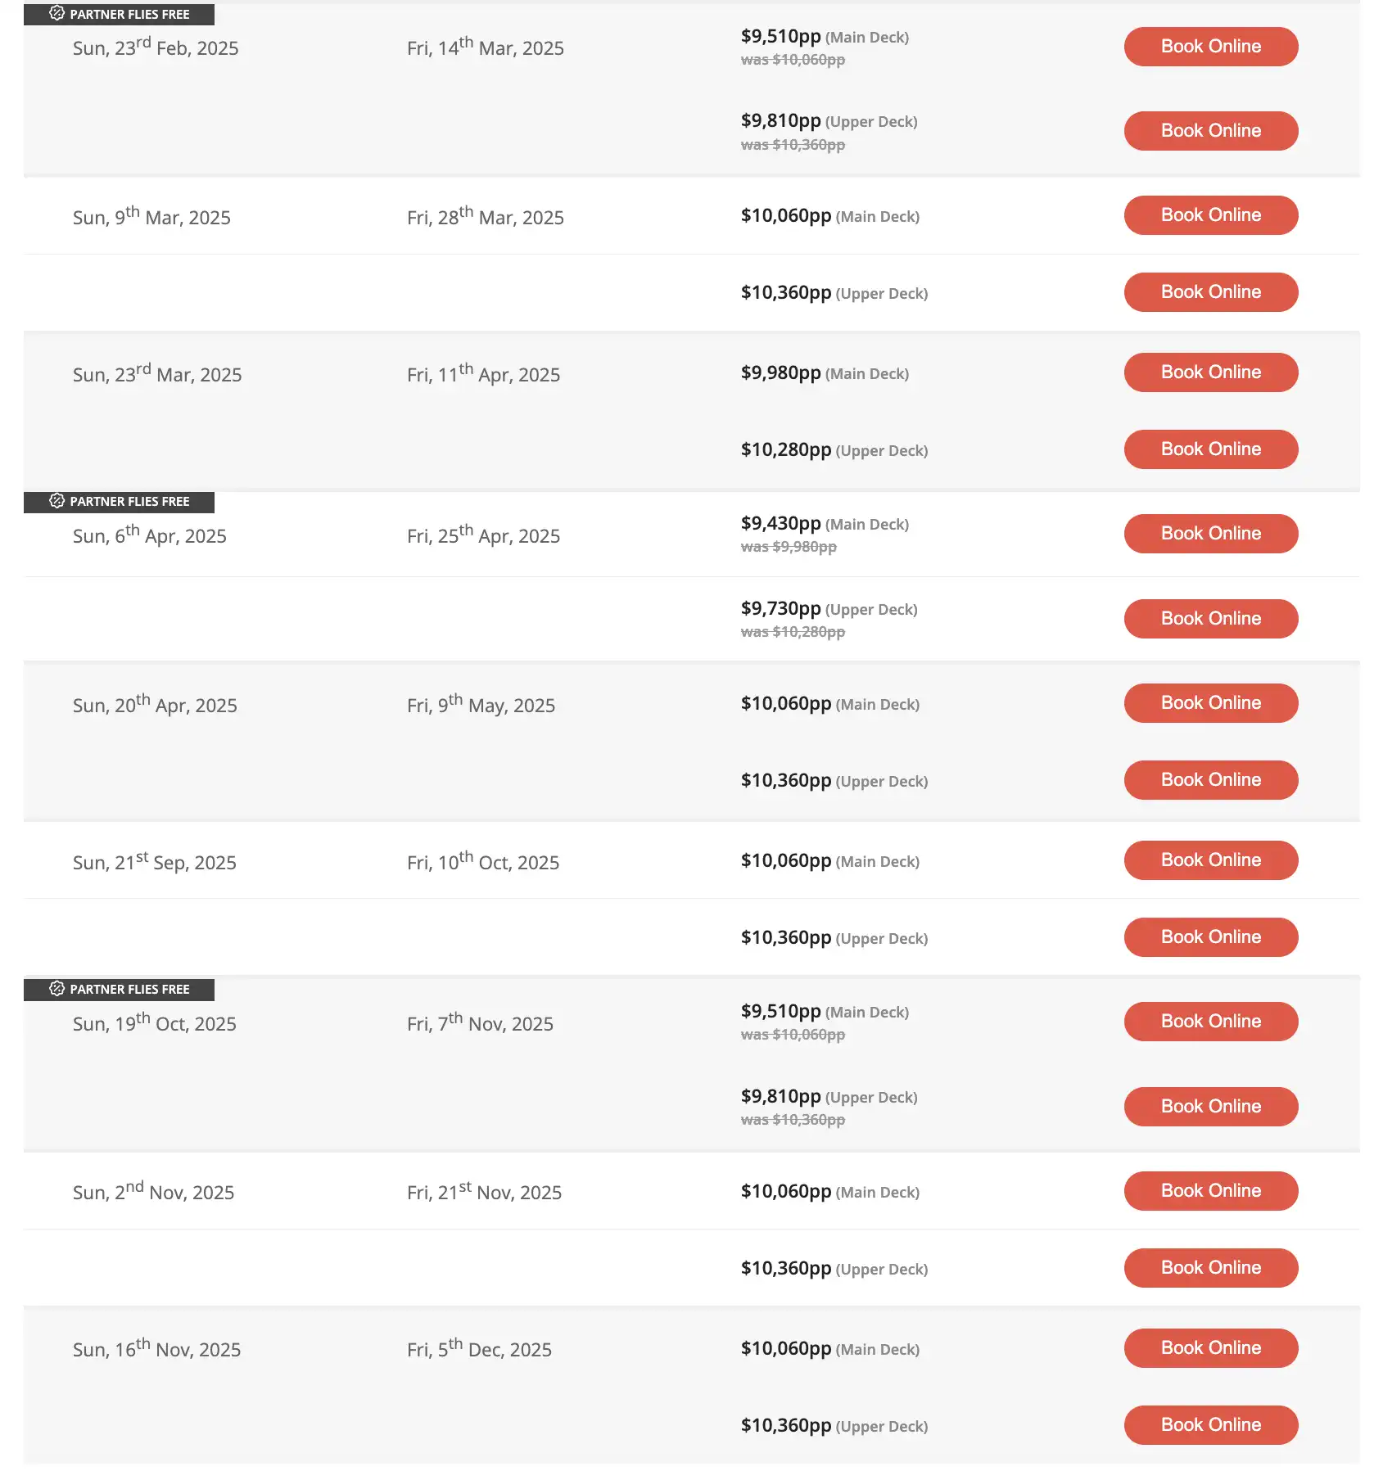
Task: Click the $10,060pp Main Deck price for 21st Sep
Action: click(785, 861)
